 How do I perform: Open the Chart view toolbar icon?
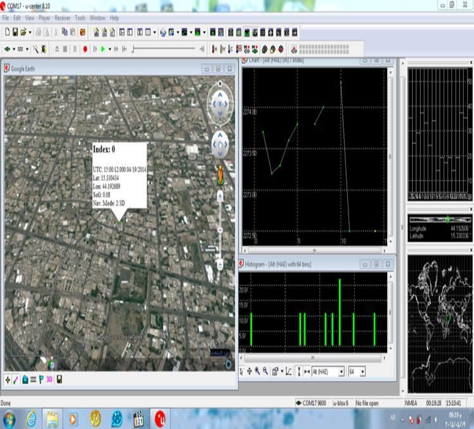coord(184,32)
